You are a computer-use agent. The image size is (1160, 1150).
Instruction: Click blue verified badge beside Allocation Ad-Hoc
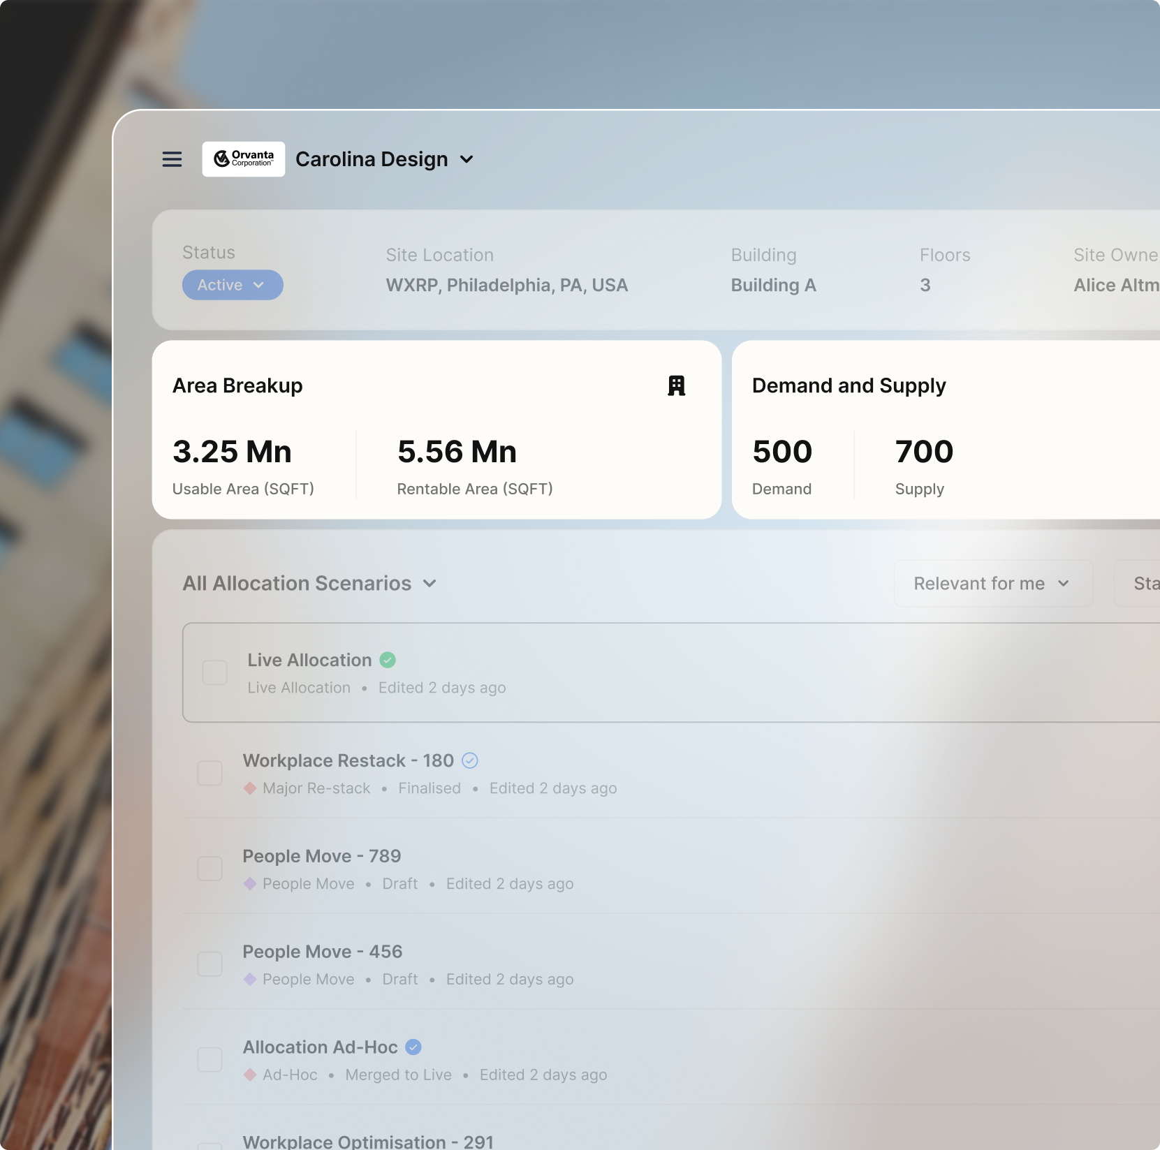pyautogui.click(x=413, y=1047)
